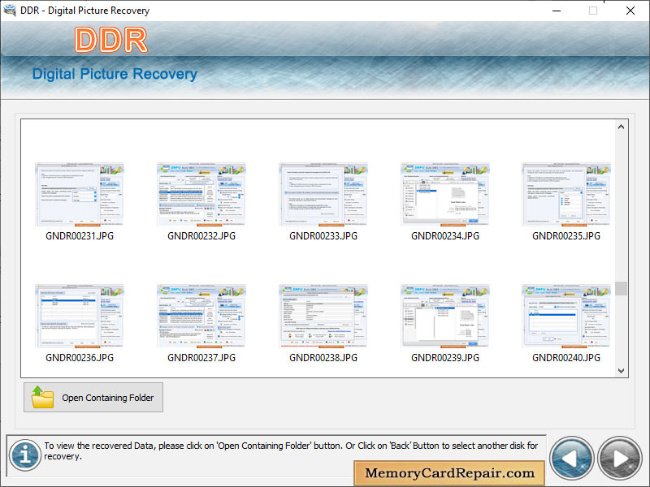Click the Next arrow navigation button
The height and width of the screenshot is (487, 650).
620,459
